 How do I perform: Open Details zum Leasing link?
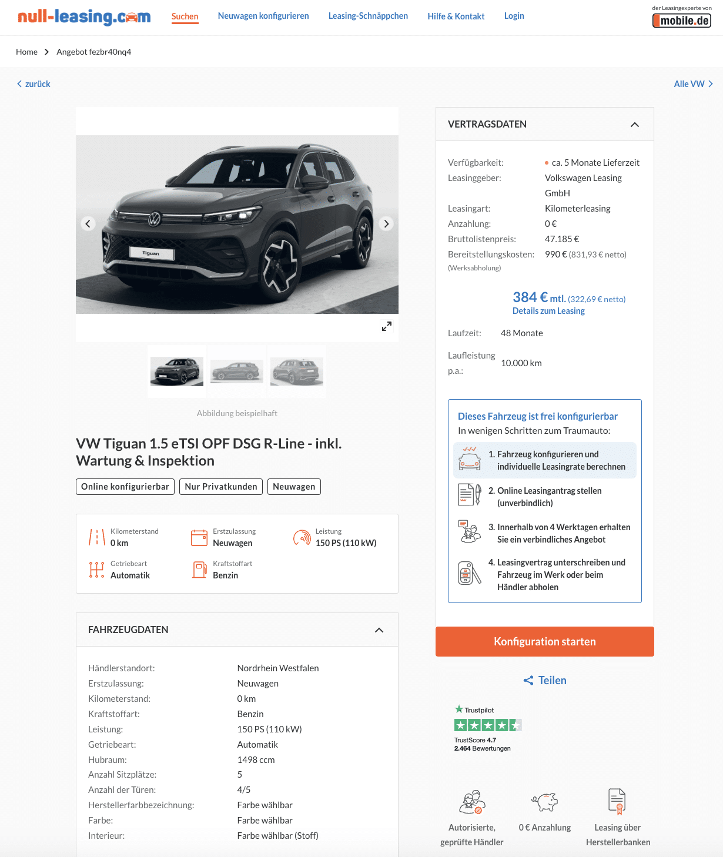[x=548, y=311]
